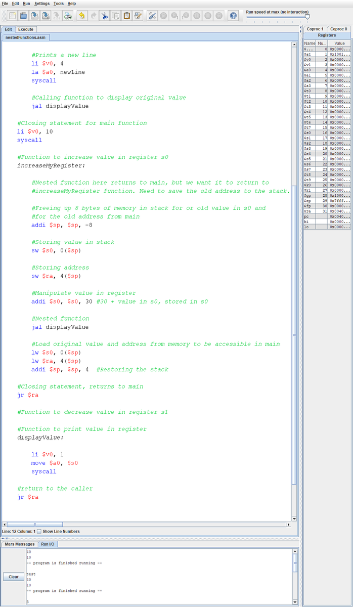This screenshot has width=353, height=607.
Task: Undo the last edit with the Undo arrow
Action: tap(82, 16)
